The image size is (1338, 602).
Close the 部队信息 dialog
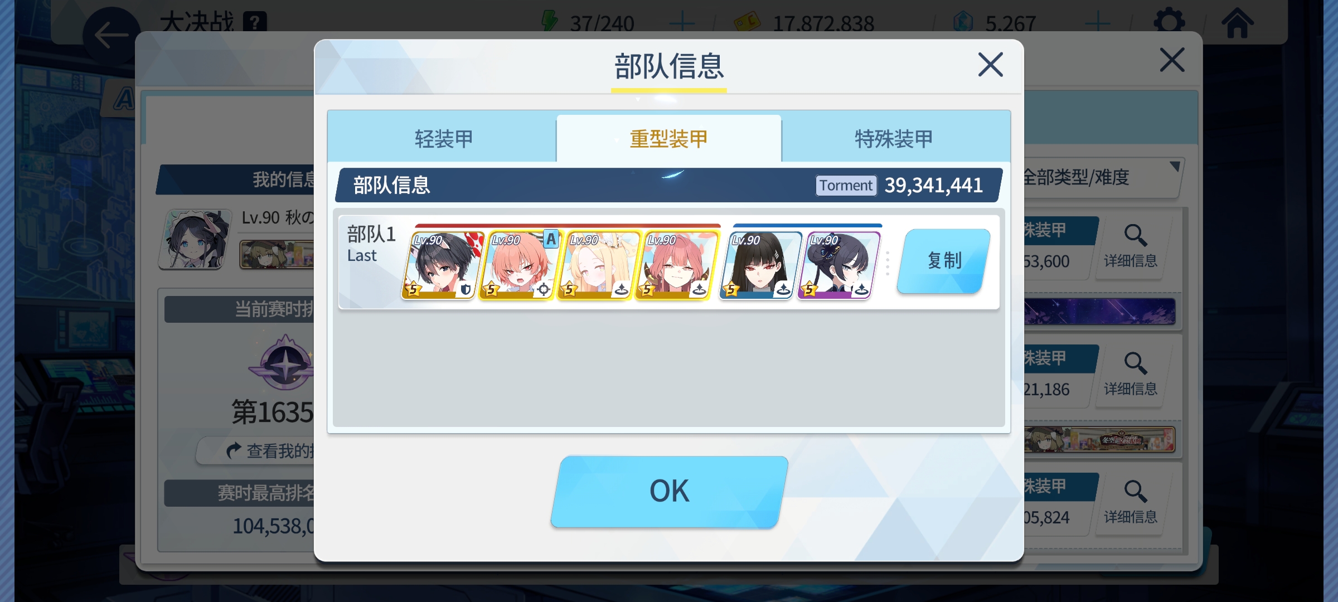[991, 65]
